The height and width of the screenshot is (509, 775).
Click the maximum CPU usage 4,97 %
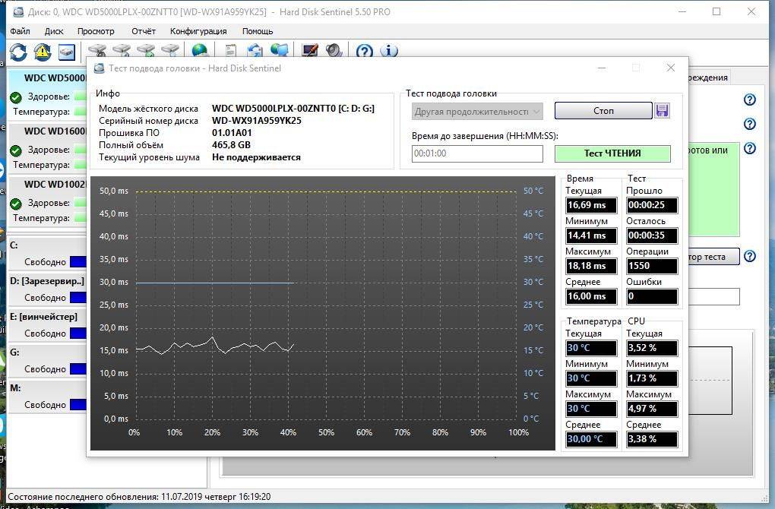(x=652, y=409)
